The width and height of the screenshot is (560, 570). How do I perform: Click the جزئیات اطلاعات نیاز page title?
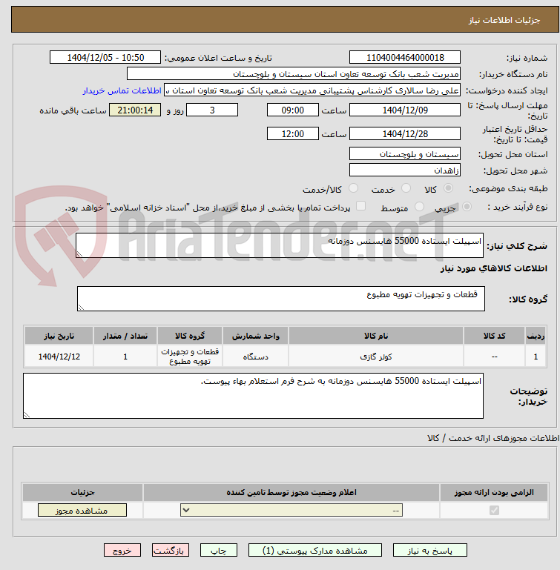click(x=504, y=20)
